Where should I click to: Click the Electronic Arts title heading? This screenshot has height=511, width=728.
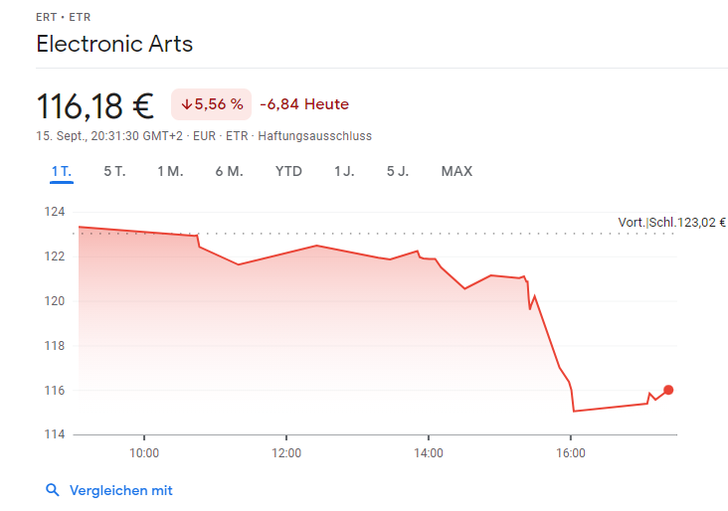114,44
